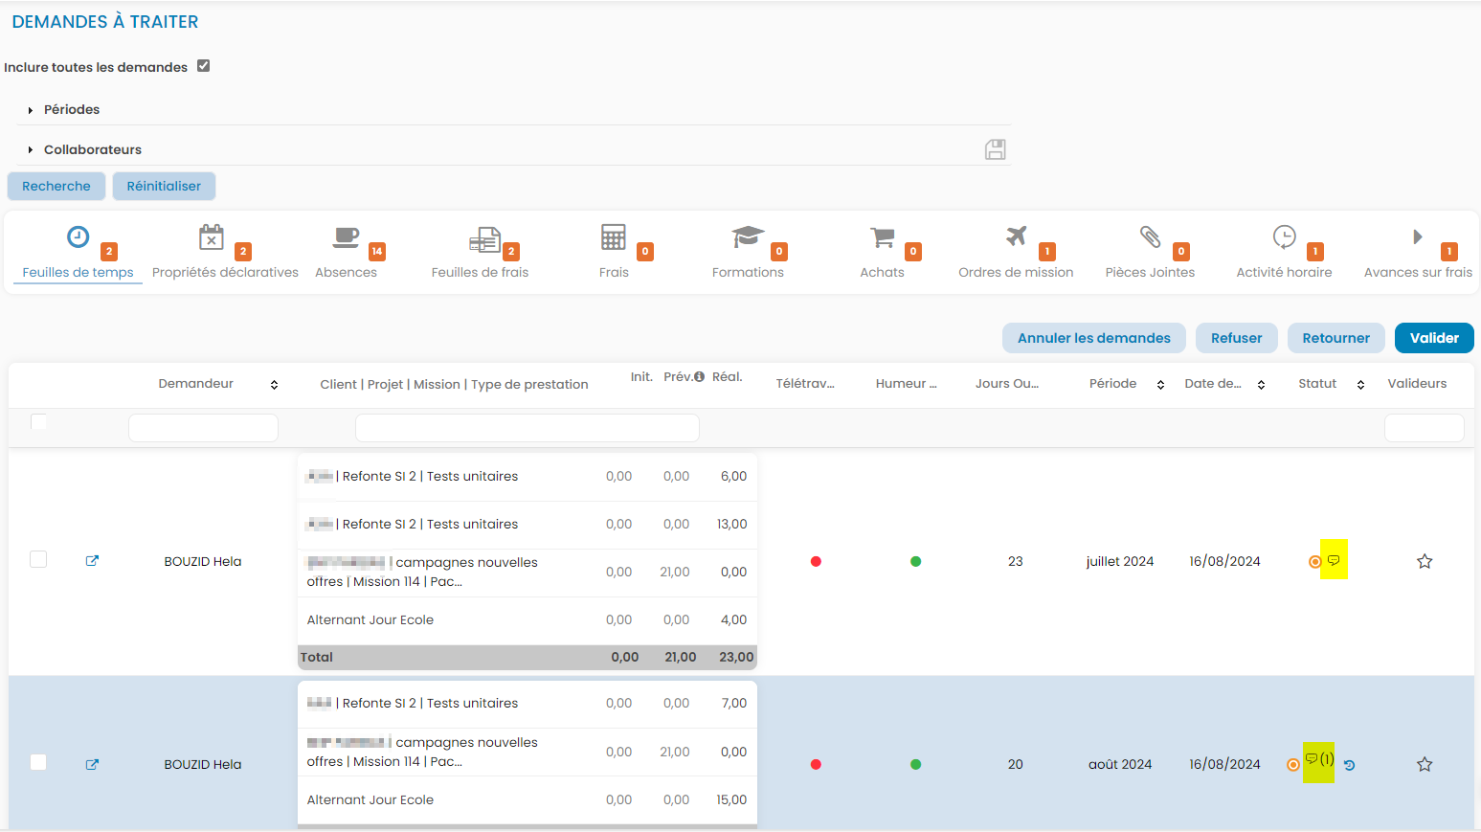
Task: Open comment bubble in juillet 2024 row
Action: coord(1333,560)
